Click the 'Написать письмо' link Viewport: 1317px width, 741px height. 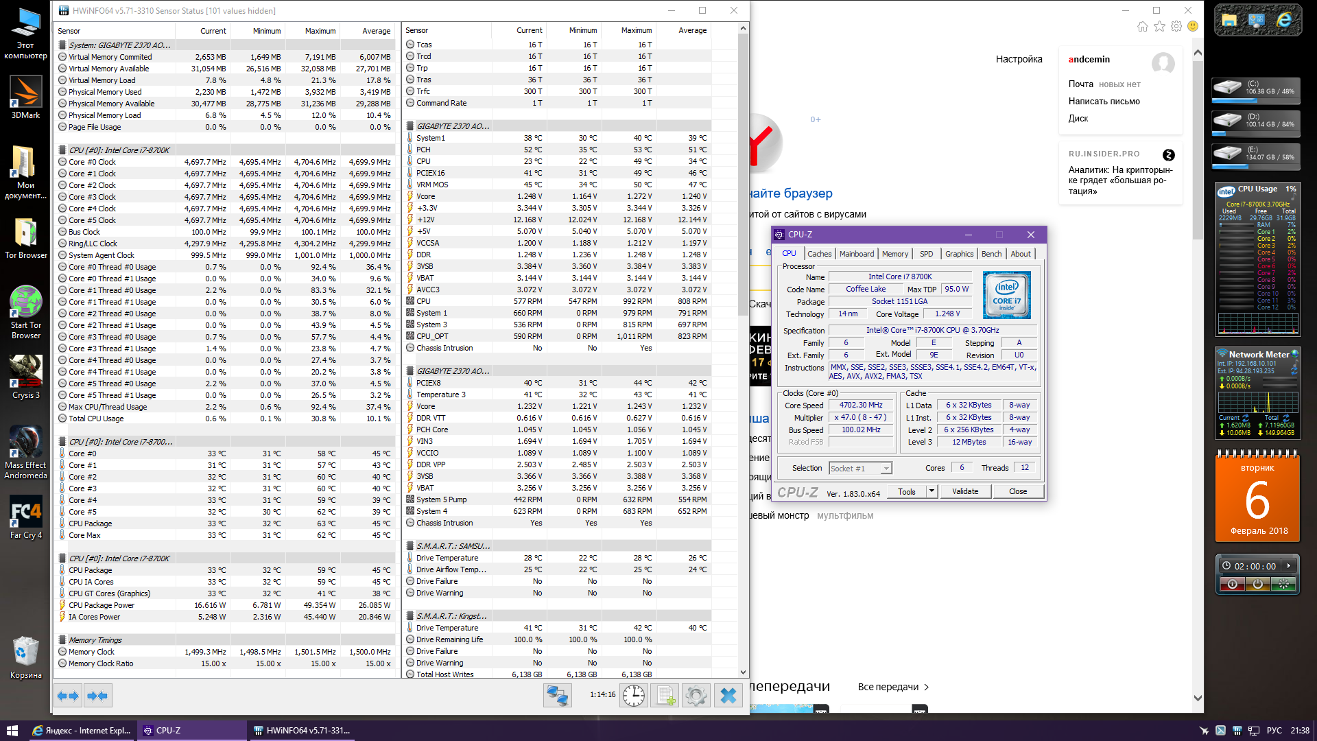tap(1104, 101)
